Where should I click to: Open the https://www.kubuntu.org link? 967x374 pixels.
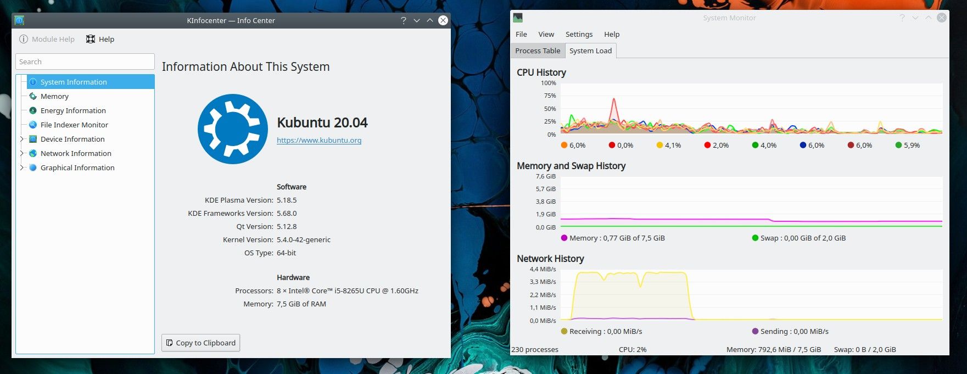click(319, 140)
